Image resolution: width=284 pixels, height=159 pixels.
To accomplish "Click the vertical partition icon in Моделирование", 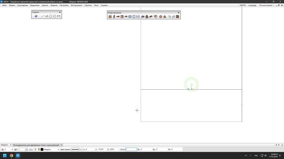I will point(134,17).
